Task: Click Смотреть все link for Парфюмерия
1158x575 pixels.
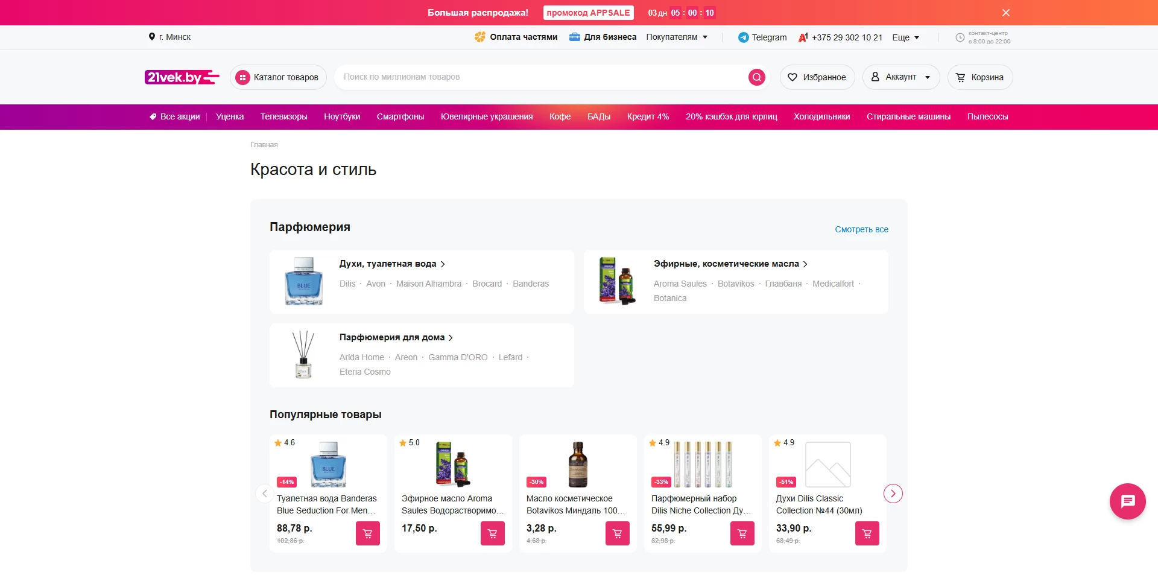Action: pyautogui.click(x=861, y=229)
